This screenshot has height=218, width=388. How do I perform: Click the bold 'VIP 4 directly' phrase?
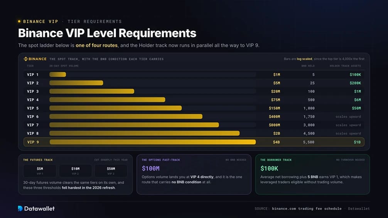pos(202,177)
